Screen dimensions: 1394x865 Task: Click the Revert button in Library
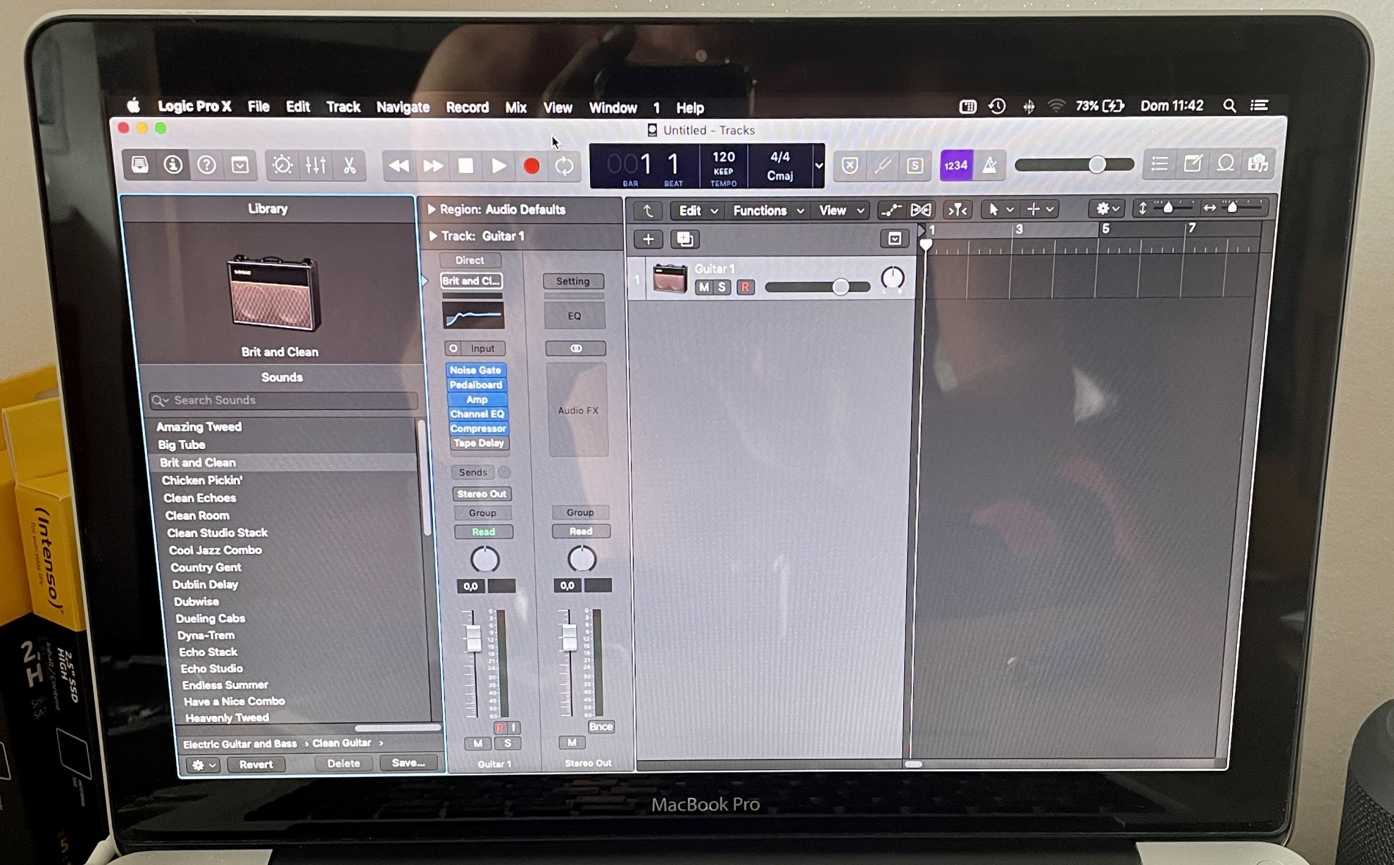[256, 764]
